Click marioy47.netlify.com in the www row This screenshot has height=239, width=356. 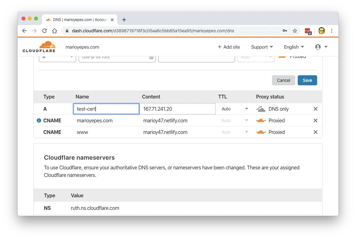pyautogui.click(x=165, y=132)
